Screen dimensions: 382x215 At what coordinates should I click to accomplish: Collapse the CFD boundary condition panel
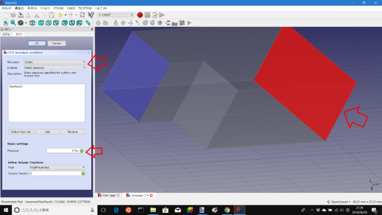point(89,53)
